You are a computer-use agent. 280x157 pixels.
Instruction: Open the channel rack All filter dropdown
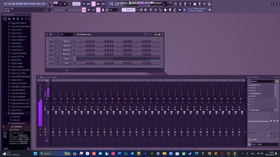66,34
